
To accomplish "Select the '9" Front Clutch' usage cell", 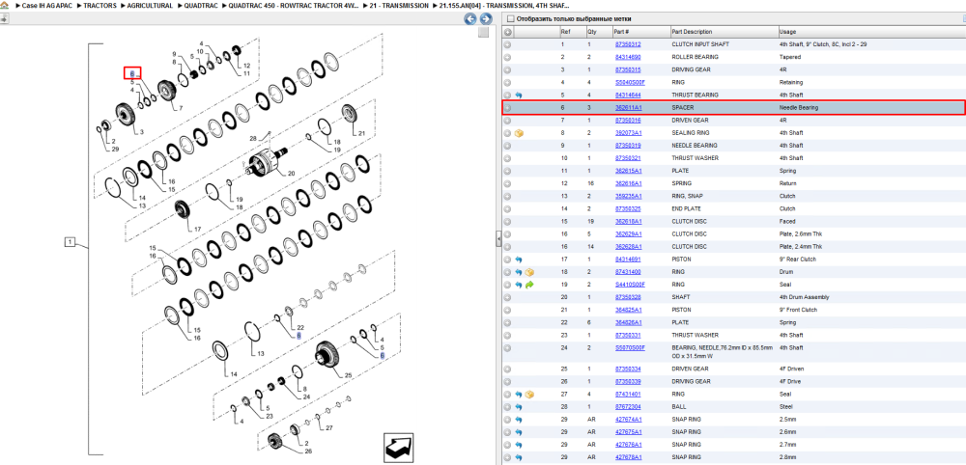I will 797,310.
